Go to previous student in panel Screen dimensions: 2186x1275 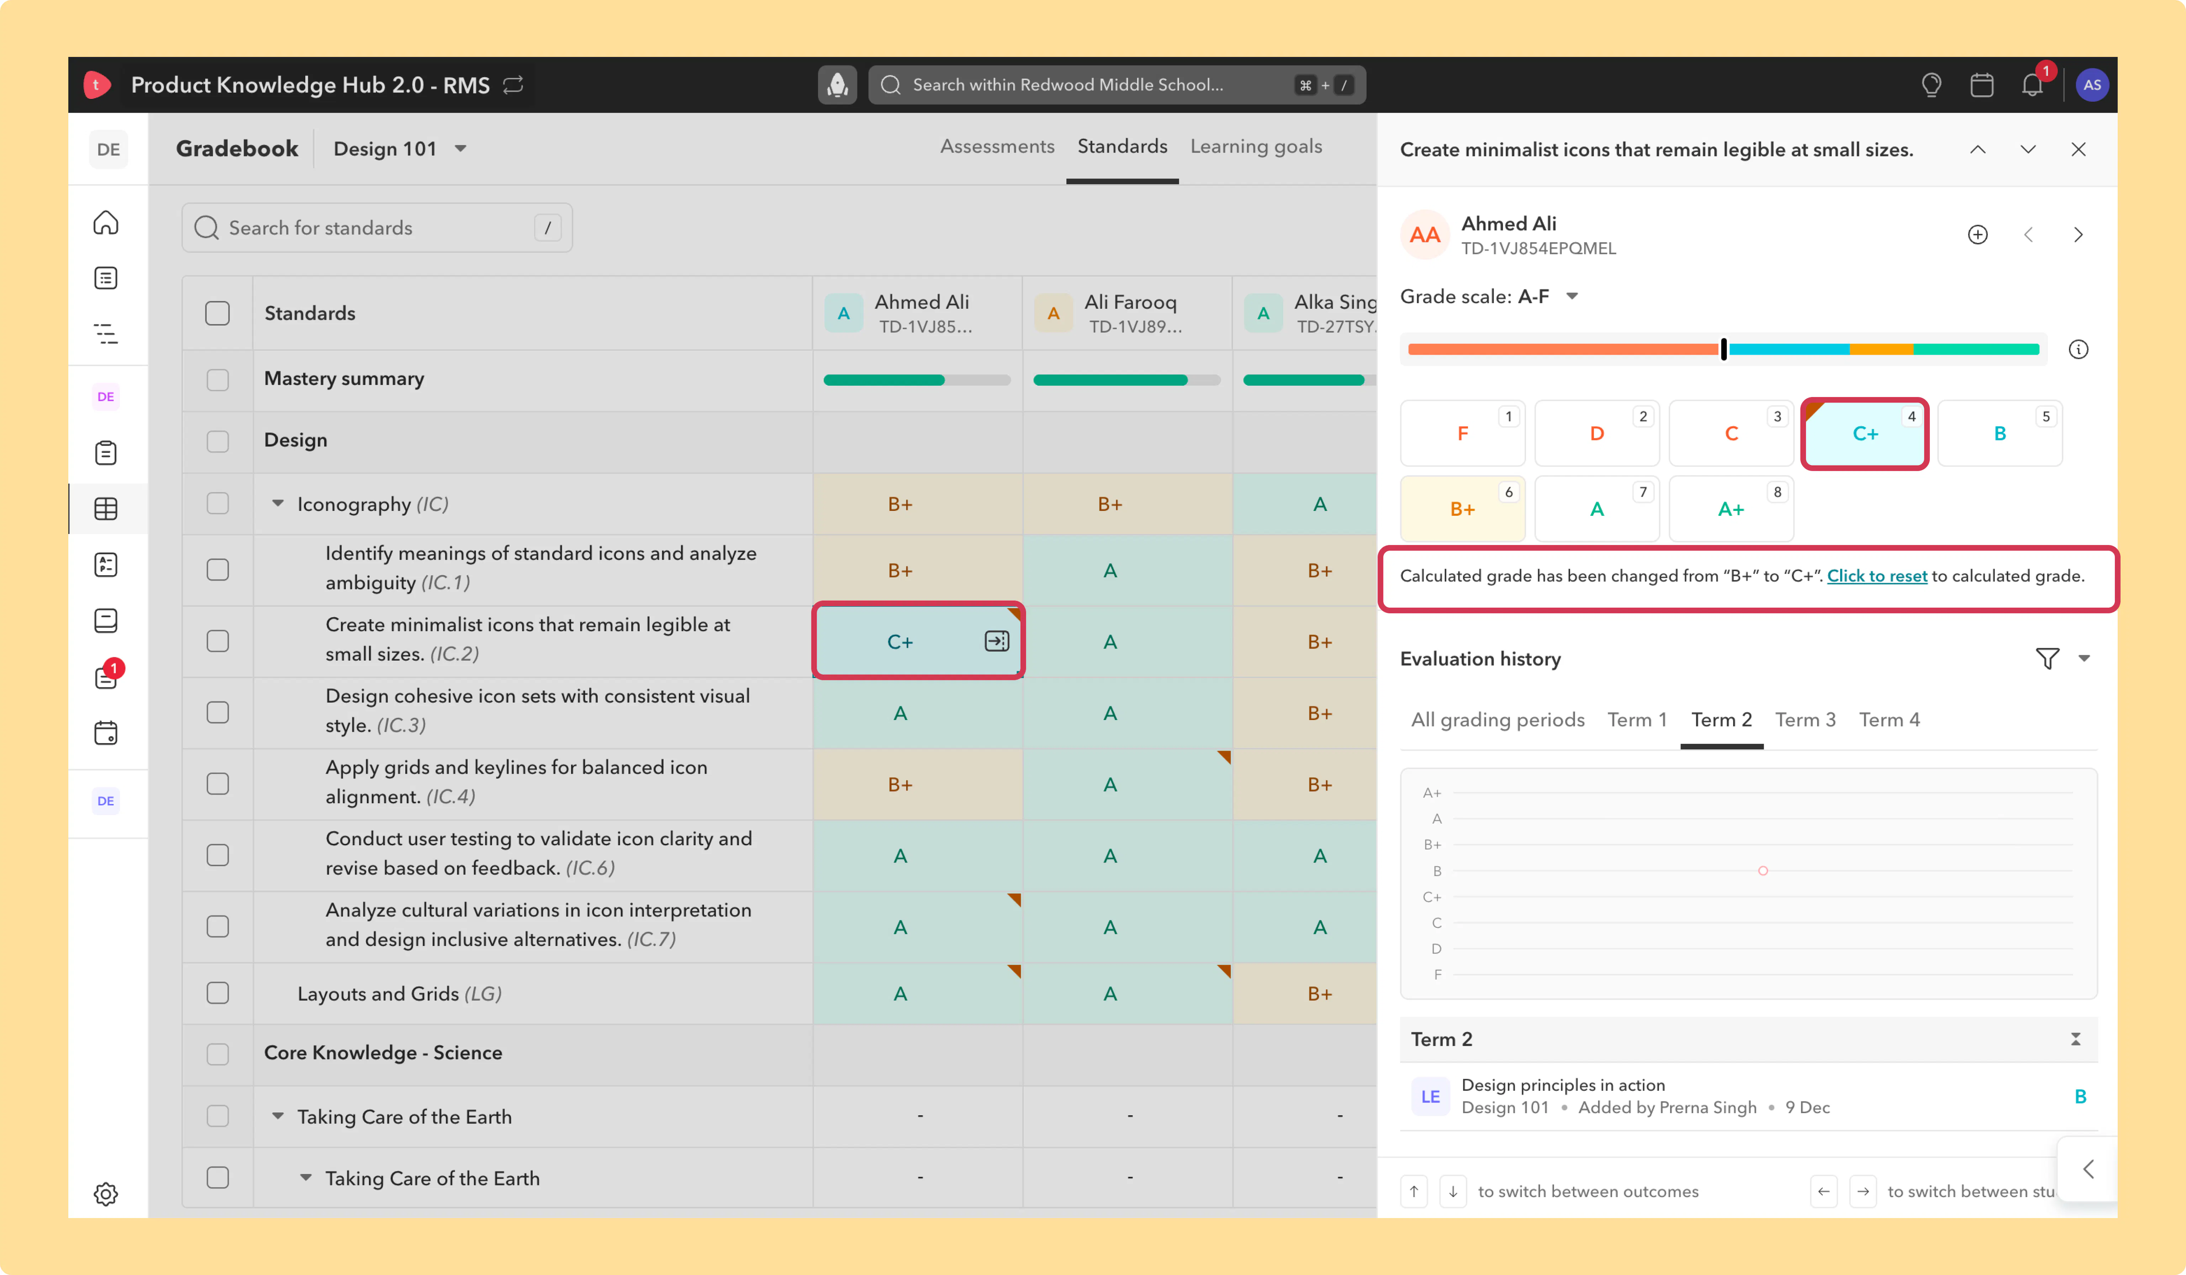click(2028, 235)
